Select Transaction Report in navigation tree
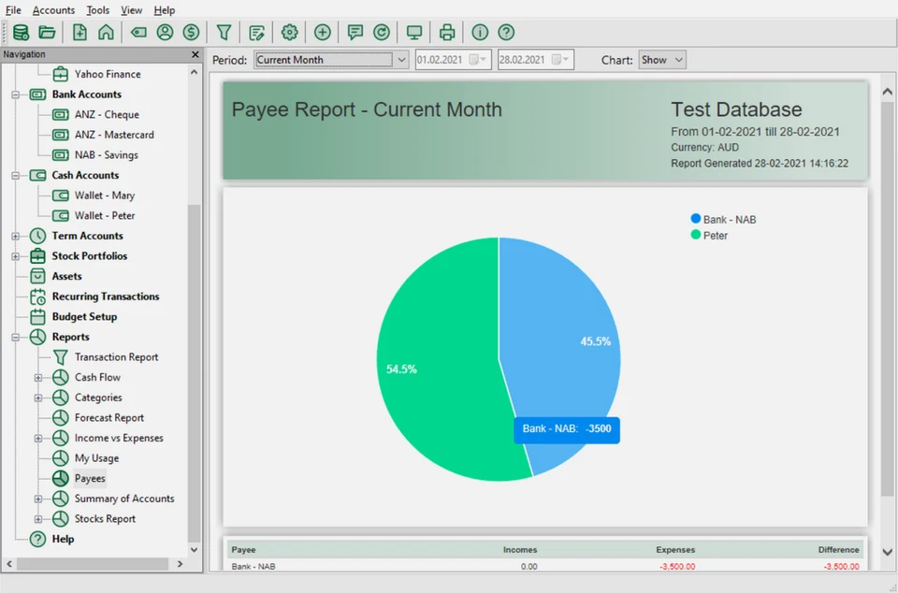Image resolution: width=898 pixels, height=593 pixels. pyautogui.click(x=116, y=357)
